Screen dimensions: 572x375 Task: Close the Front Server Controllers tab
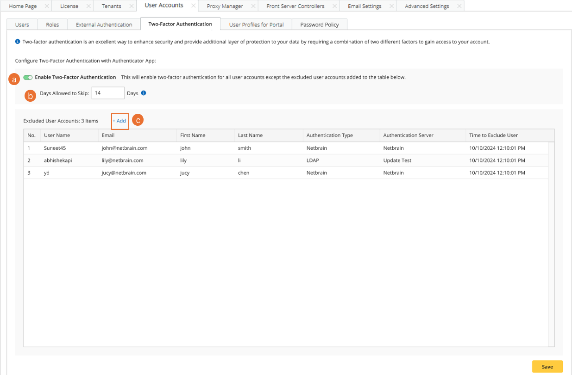(x=334, y=6)
